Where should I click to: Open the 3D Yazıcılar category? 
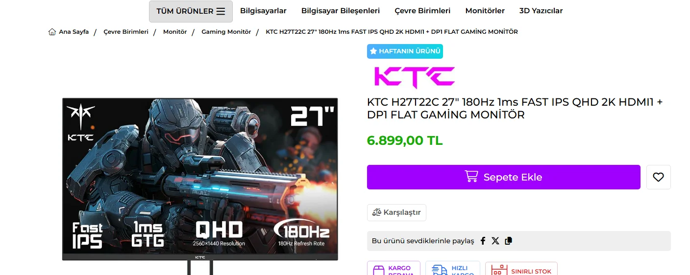tap(541, 11)
